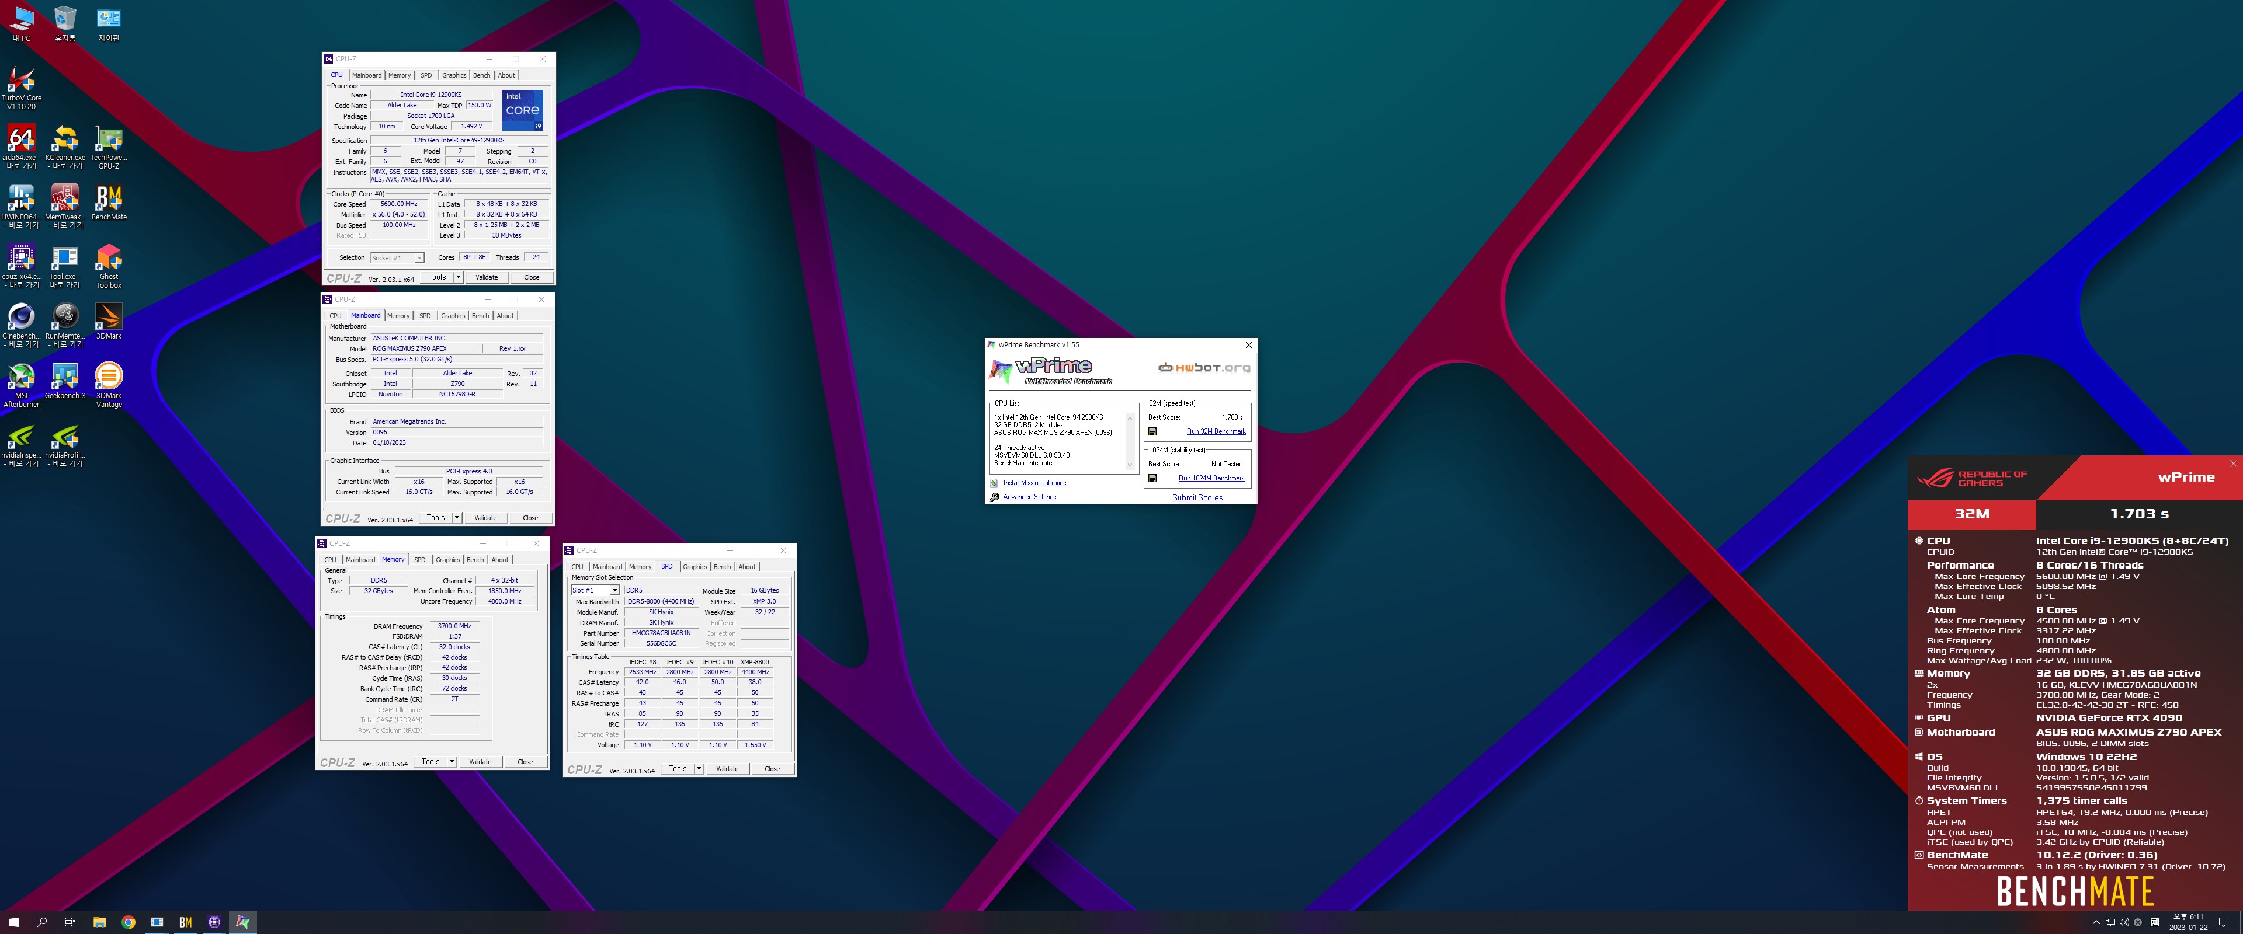Switch to the Mainboard tab in the top CPU-Z window
The height and width of the screenshot is (934, 2243).
tap(367, 75)
